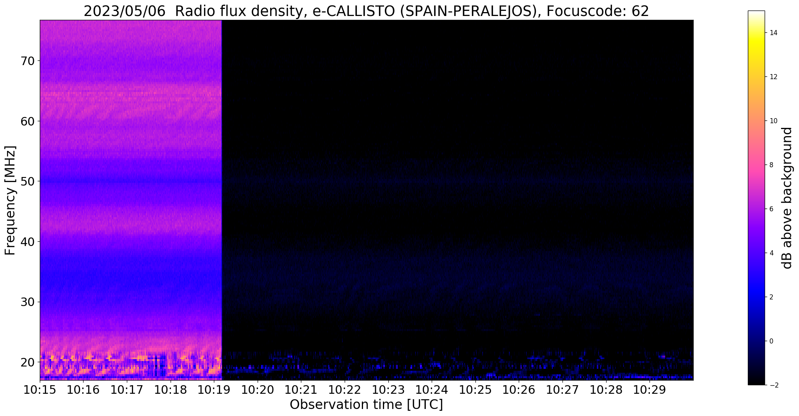Image resolution: width=799 pixels, height=416 pixels.
Task: Click the 40 MHz frequency tick label
Action: pyautogui.click(x=27, y=242)
